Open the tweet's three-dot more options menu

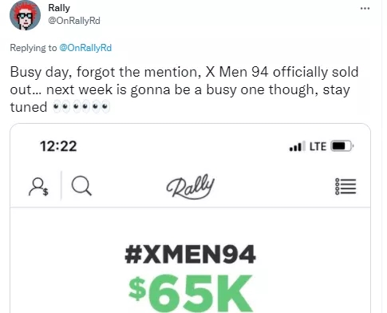point(365,9)
